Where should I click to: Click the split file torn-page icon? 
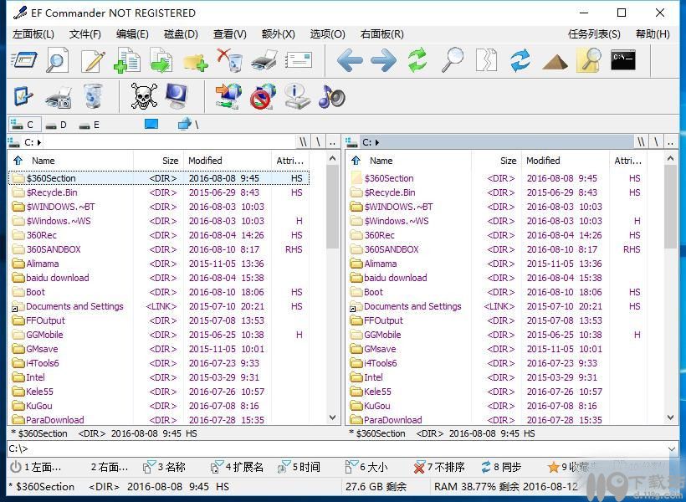coord(487,60)
